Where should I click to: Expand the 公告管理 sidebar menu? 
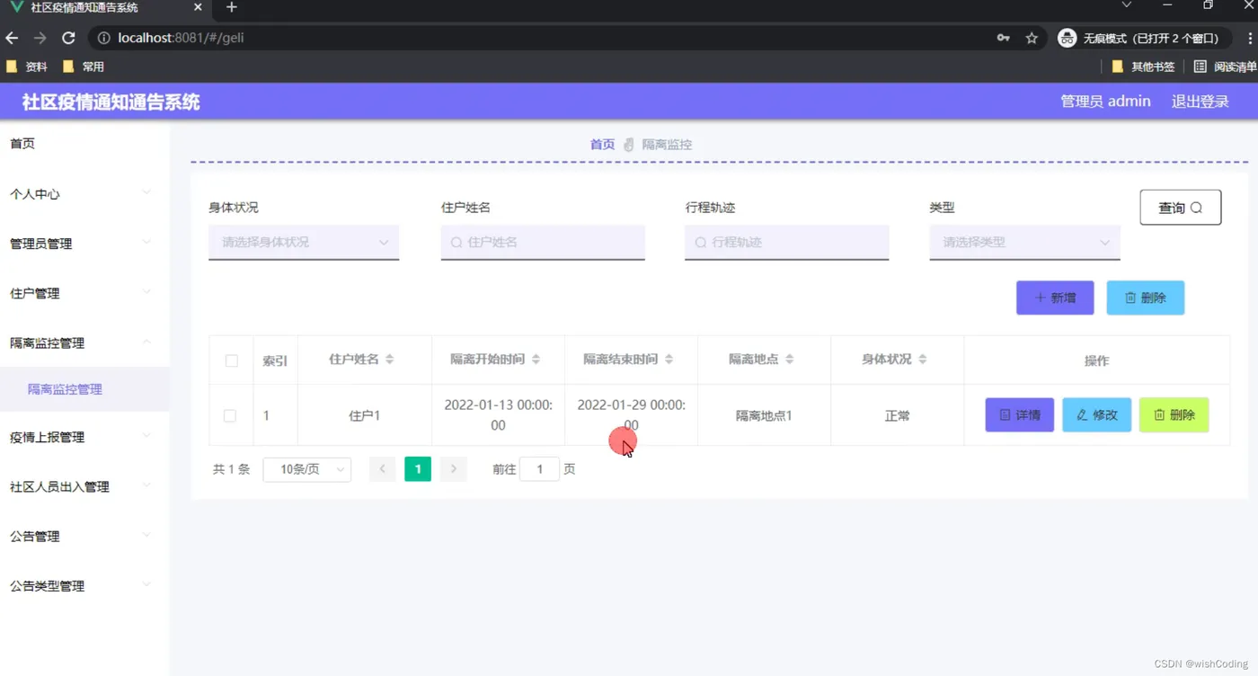click(x=84, y=536)
